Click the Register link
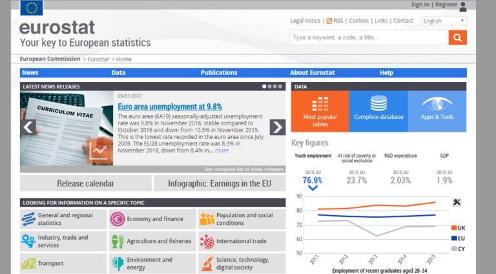The image size is (496, 274). pyautogui.click(x=446, y=5)
